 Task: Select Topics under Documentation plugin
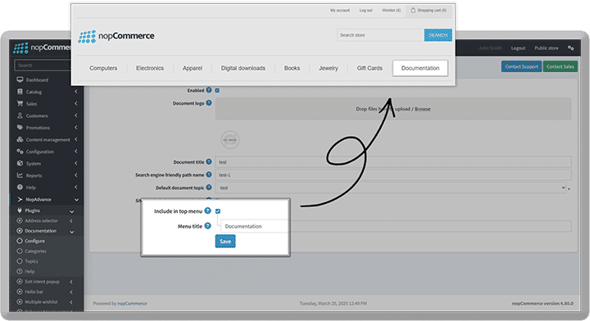point(32,261)
